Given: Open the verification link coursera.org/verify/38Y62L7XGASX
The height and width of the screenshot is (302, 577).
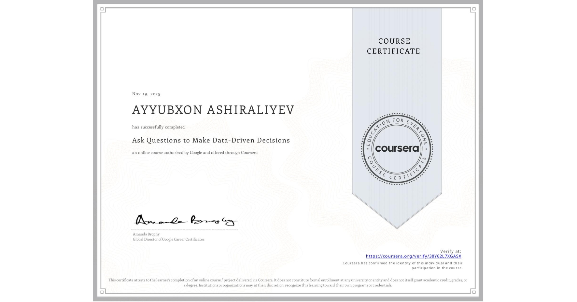Looking at the screenshot, I should coord(414,256).
